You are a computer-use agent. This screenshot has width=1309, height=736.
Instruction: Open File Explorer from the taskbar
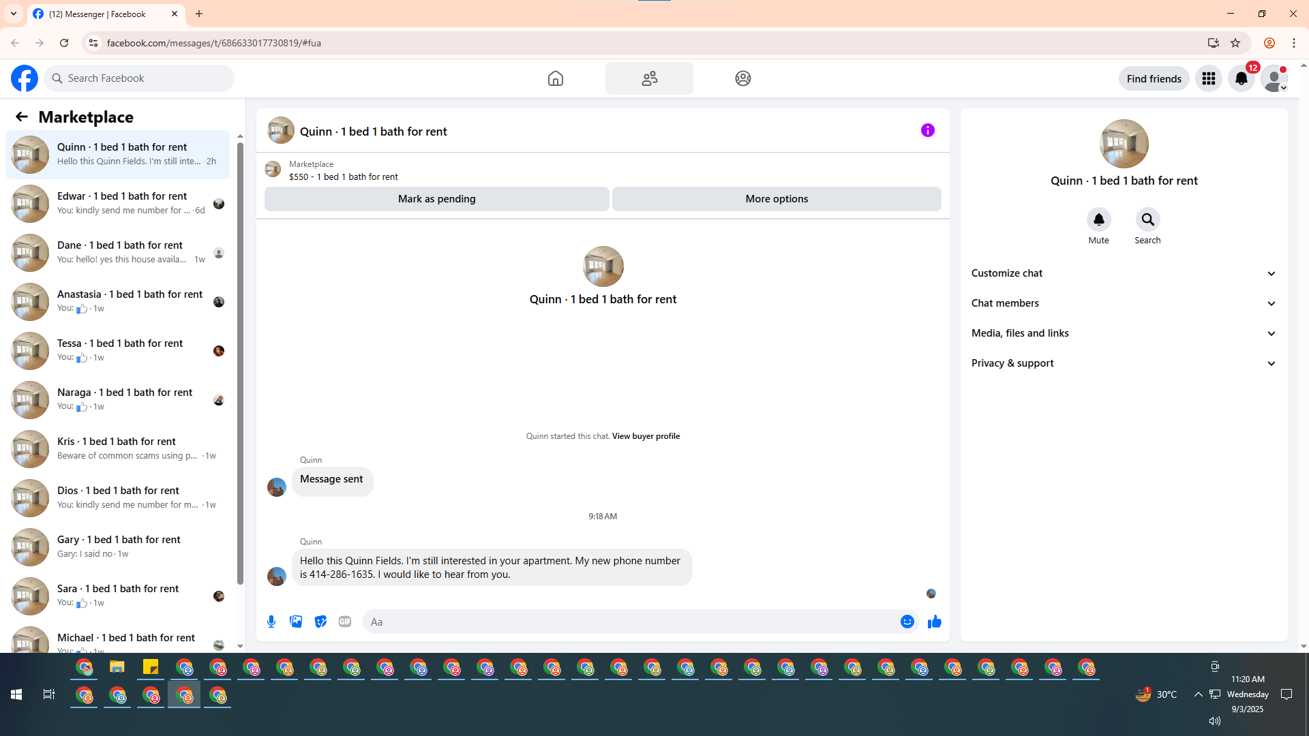[x=117, y=667]
